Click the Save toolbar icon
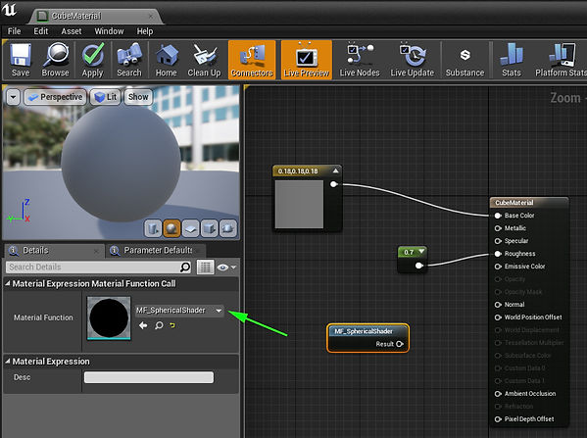This screenshot has width=587, height=438. (21, 60)
